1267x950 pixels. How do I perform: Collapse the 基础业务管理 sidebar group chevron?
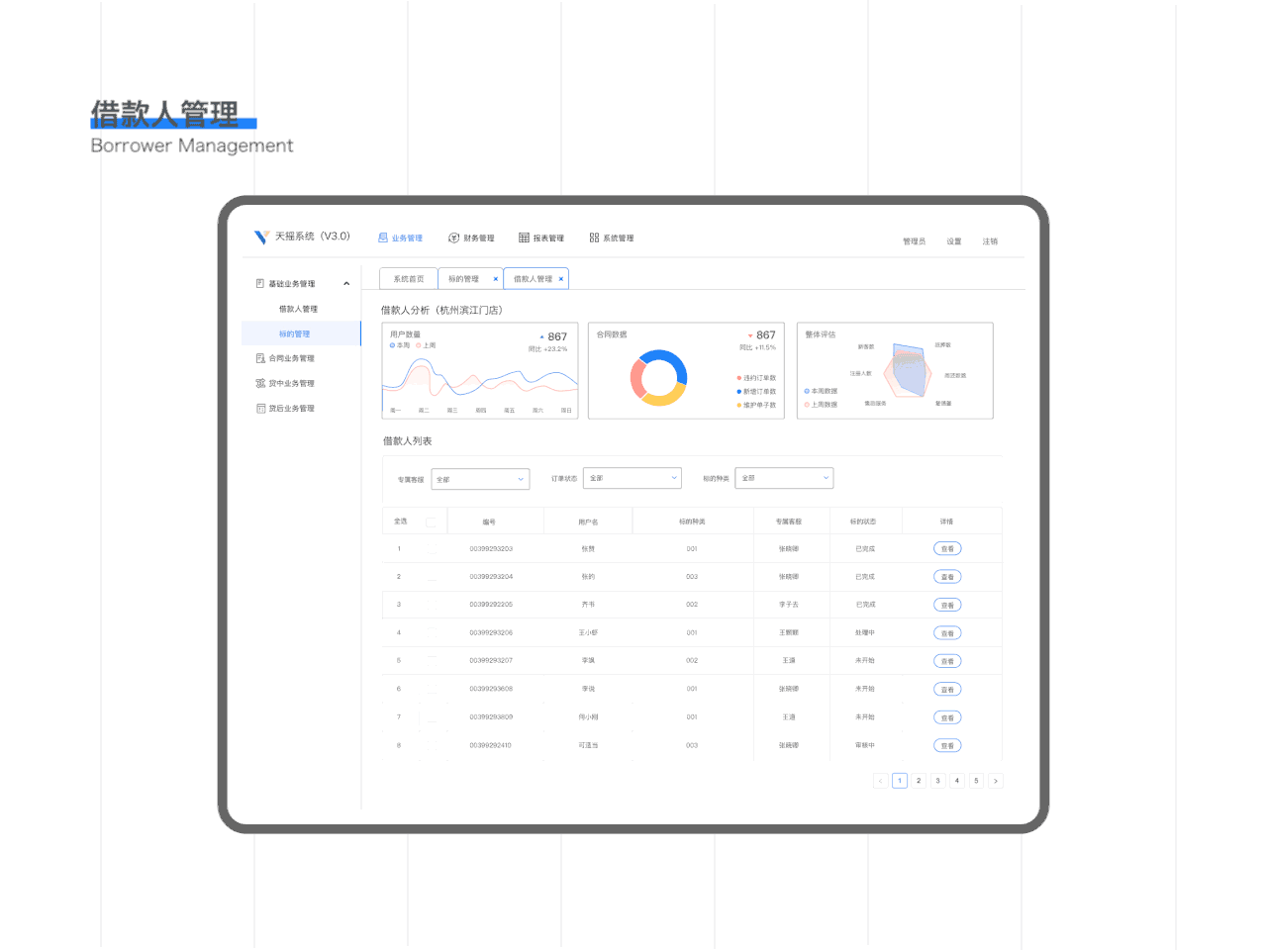(x=346, y=284)
